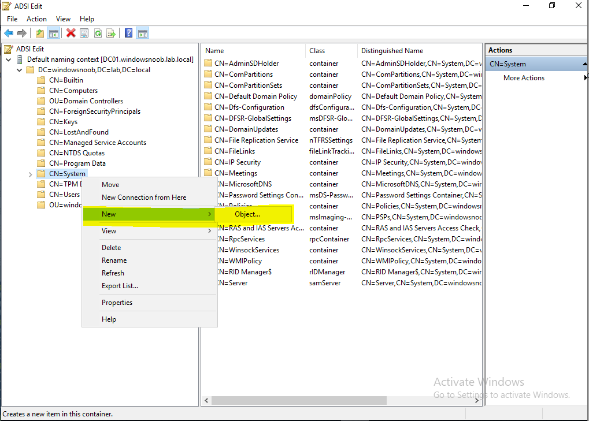Open the Action menu
This screenshot has height=421, width=589.
point(36,18)
